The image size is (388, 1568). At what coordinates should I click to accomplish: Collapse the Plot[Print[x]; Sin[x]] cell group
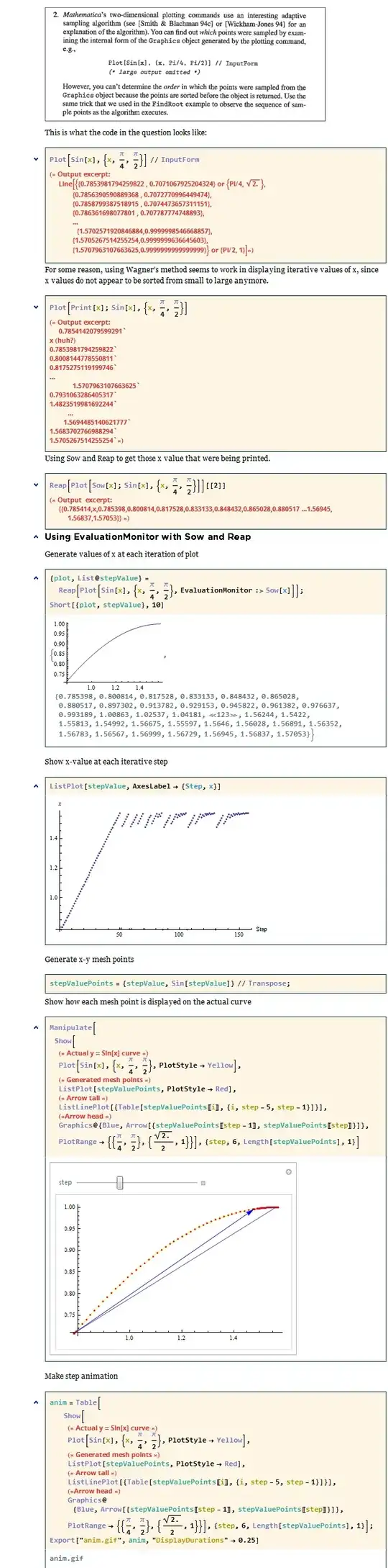36,307
